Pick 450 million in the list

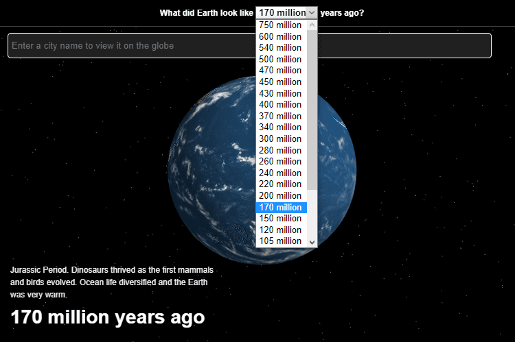coord(282,82)
